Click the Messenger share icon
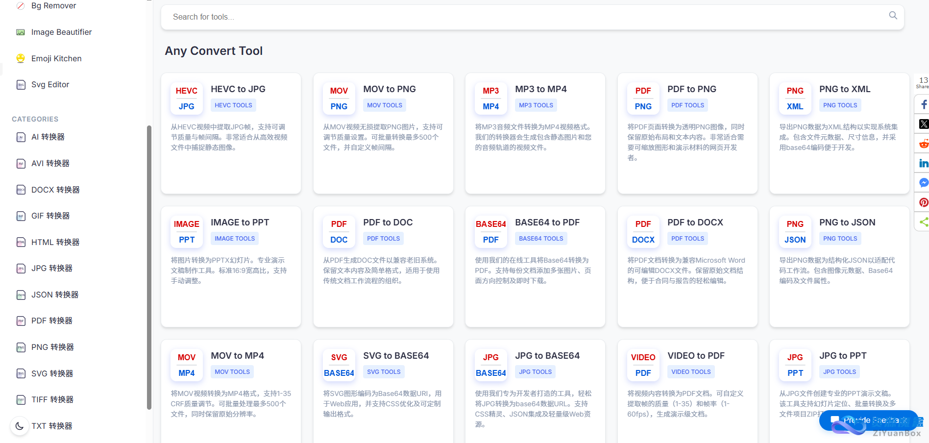The image size is (929, 443). tap(923, 183)
